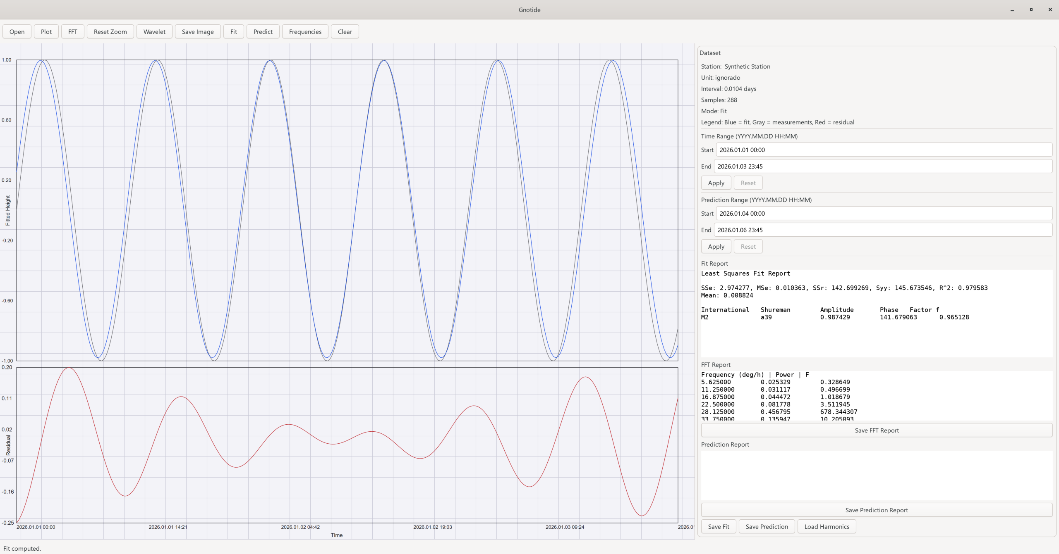Image resolution: width=1059 pixels, height=554 pixels.
Task: Save the current plot as an image
Action: (197, 31)
